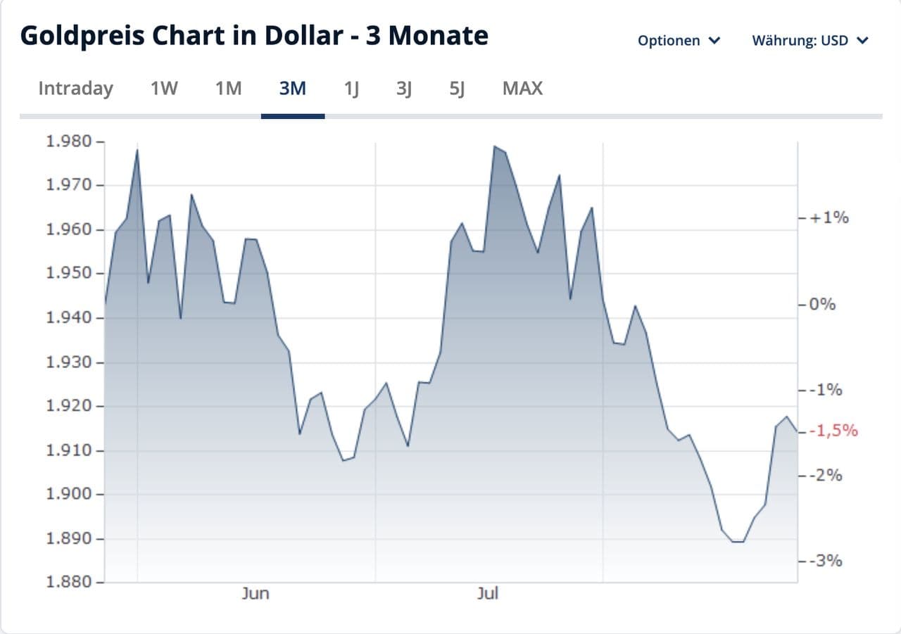
Task: Select the 1M time range tab
Action: pos(229,89)
